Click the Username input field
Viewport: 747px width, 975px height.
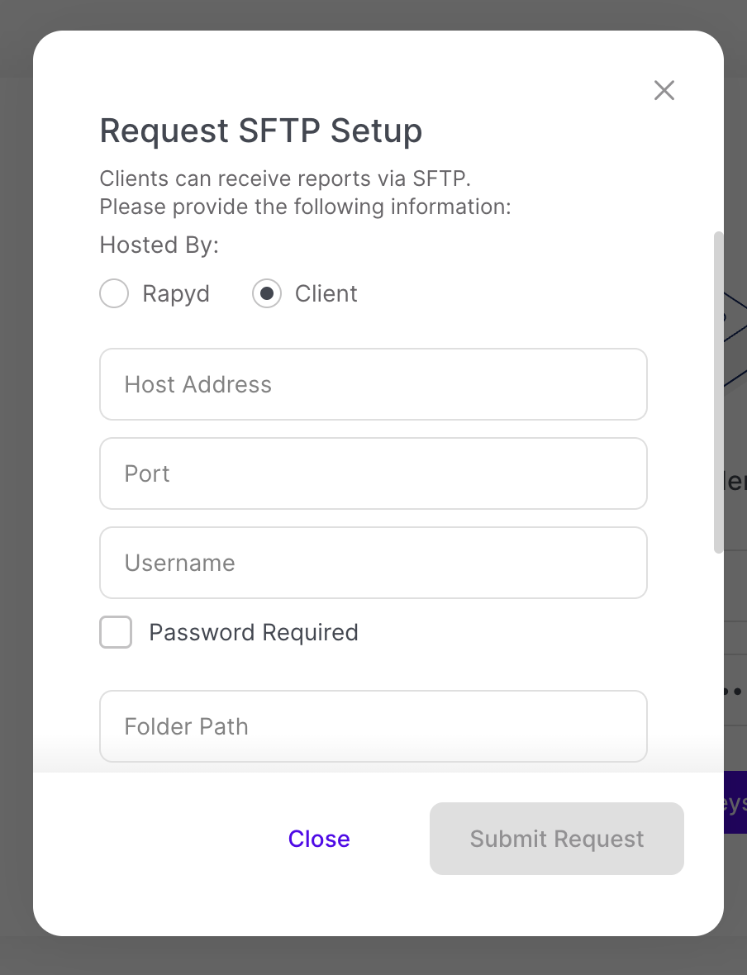click(373, 563)
